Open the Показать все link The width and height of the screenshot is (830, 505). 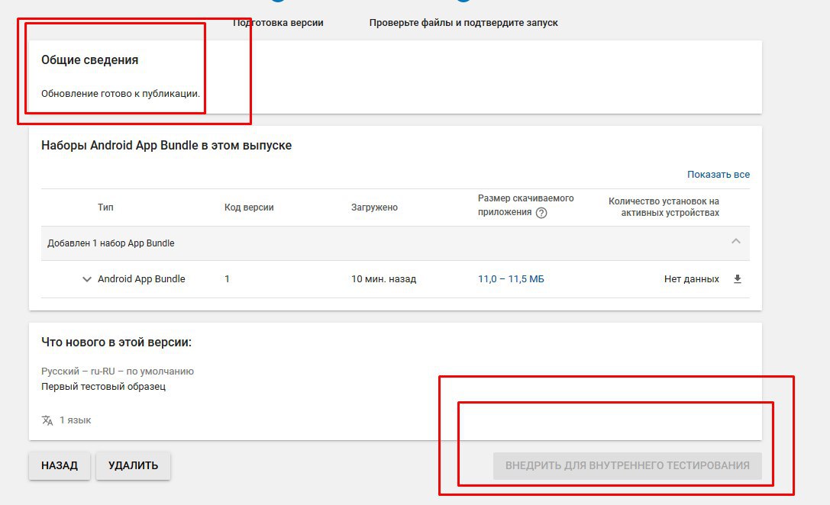(719, 174)
